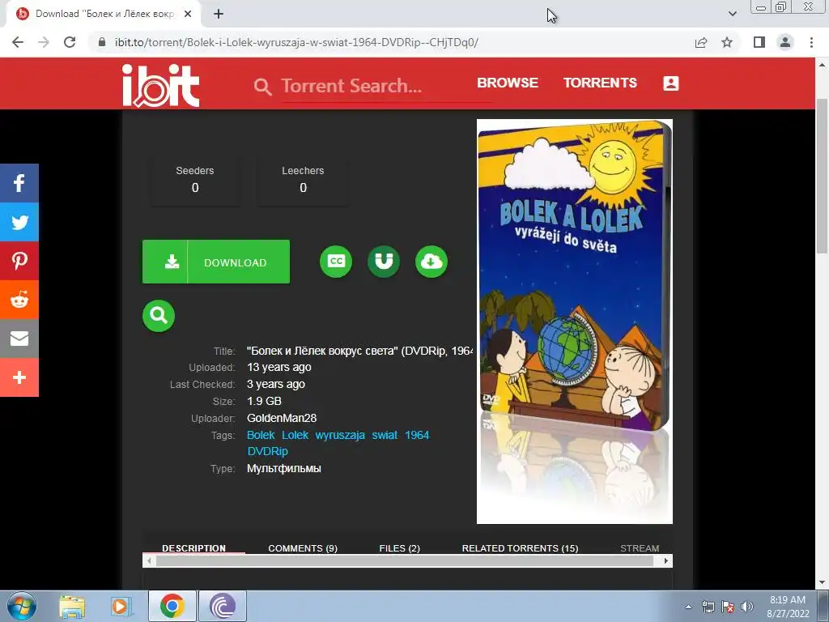This screenshot has width=829, height=622.
Task: Switch to the STREAM tab
Action: click(x=640, y=548)
